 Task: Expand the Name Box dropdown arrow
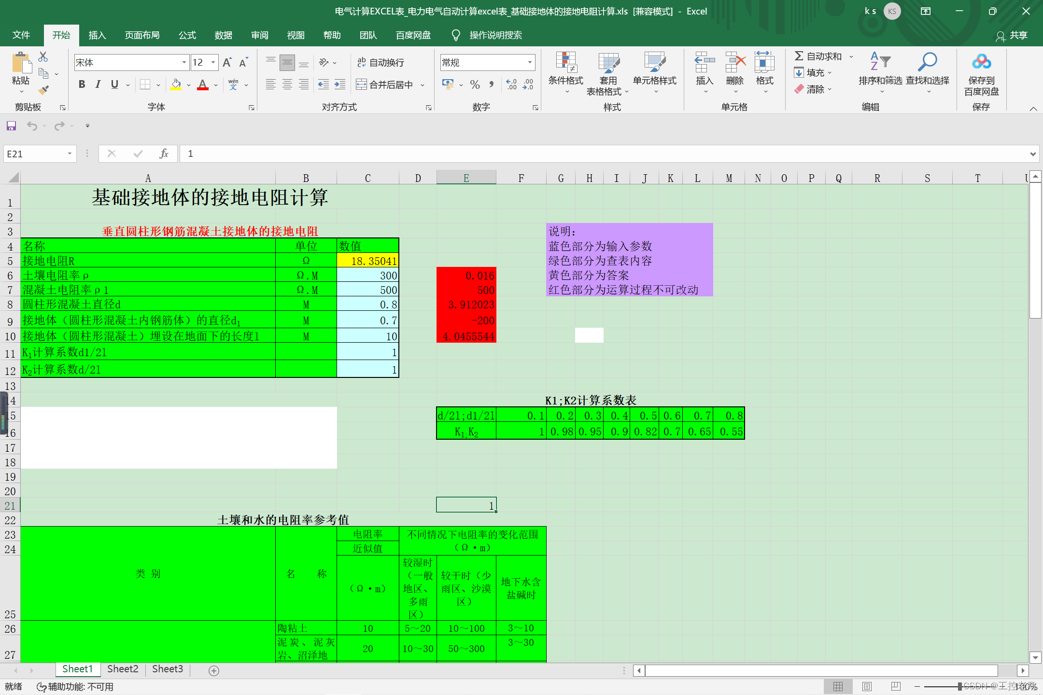70,153
